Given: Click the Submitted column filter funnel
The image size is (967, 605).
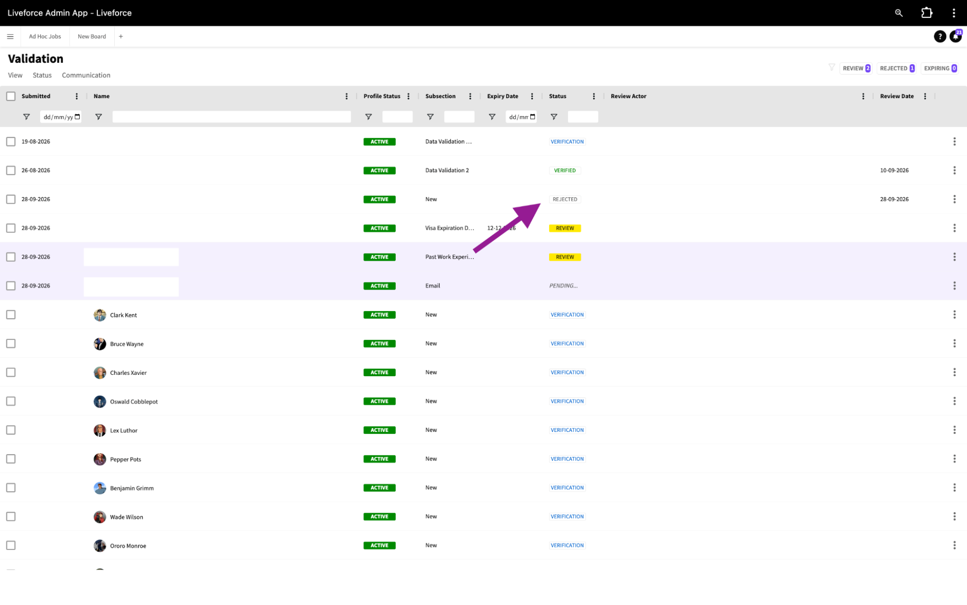Looking at the screenshot, I should (x=27, y=117).
